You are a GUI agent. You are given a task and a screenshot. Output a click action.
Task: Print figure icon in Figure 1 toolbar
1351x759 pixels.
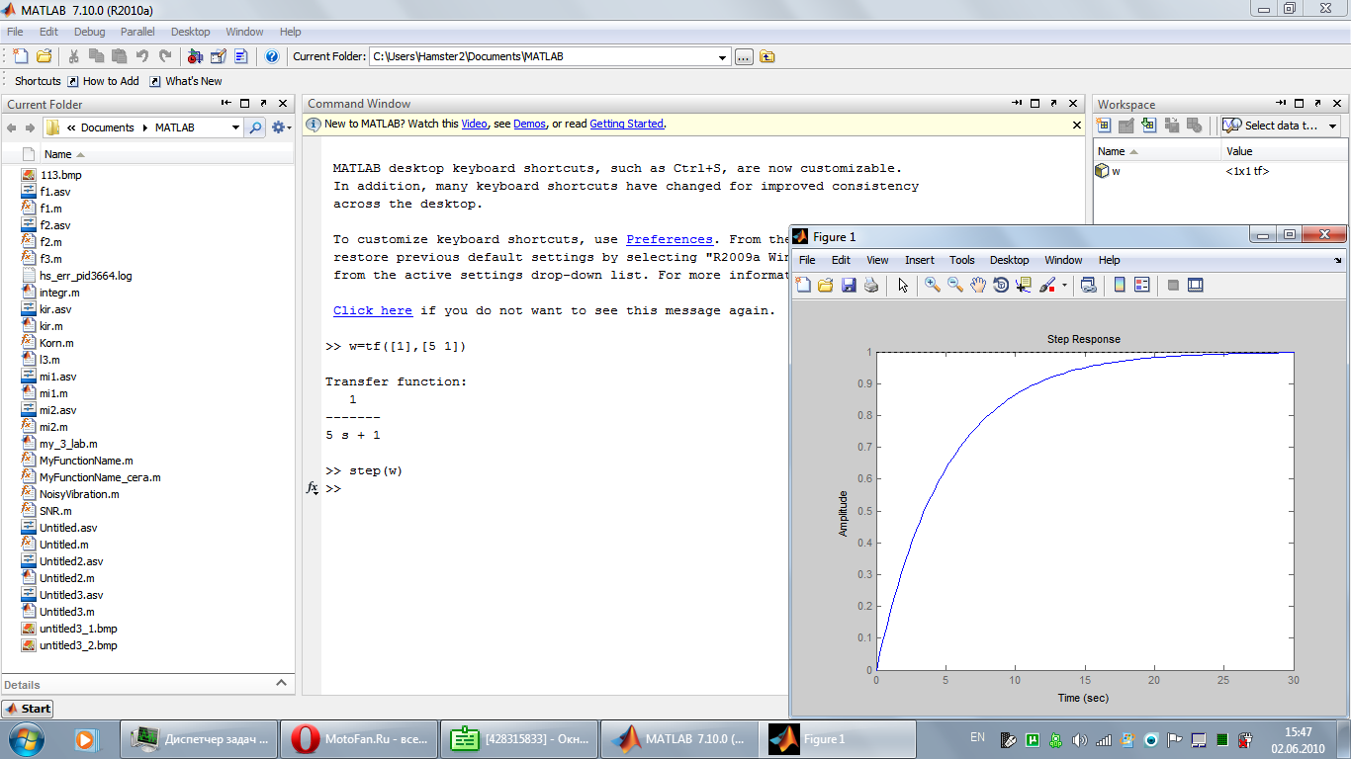click(x=871, y=285)
